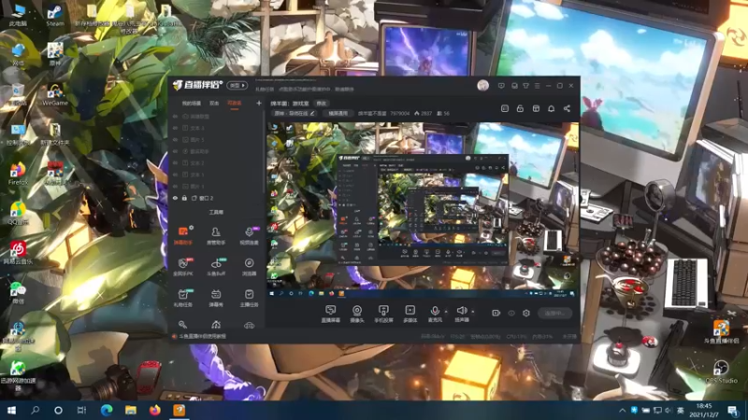The image size is (748, 420).
Task: Open the 全民乐PK tool
Action: (182, 267)
